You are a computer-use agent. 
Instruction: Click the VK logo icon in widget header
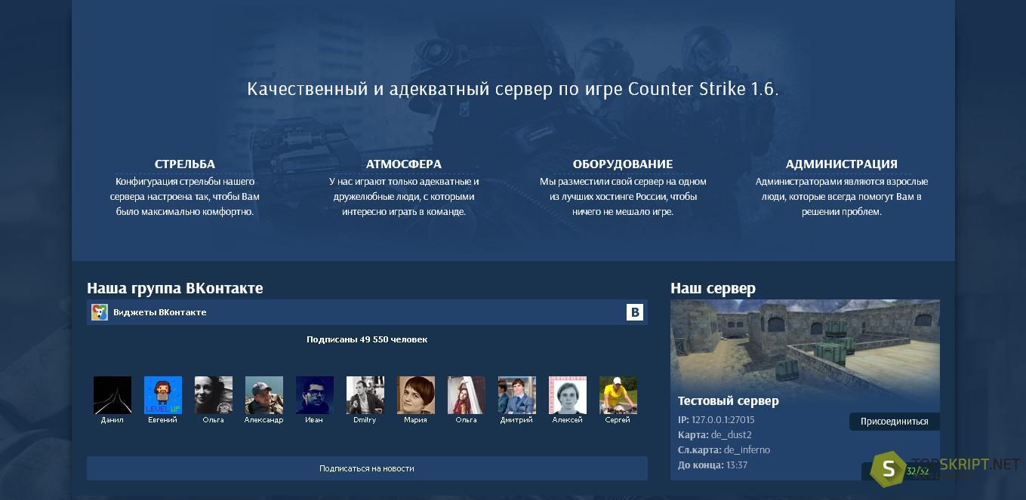(x=635, y=312)
